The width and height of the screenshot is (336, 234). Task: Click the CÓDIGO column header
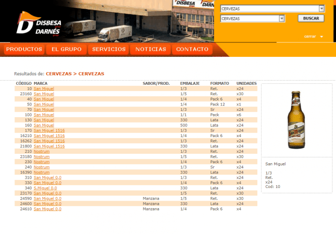pyautogui.click(x=24, y=83)
